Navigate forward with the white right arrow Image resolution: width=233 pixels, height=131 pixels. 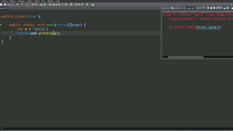pos(87,5)
